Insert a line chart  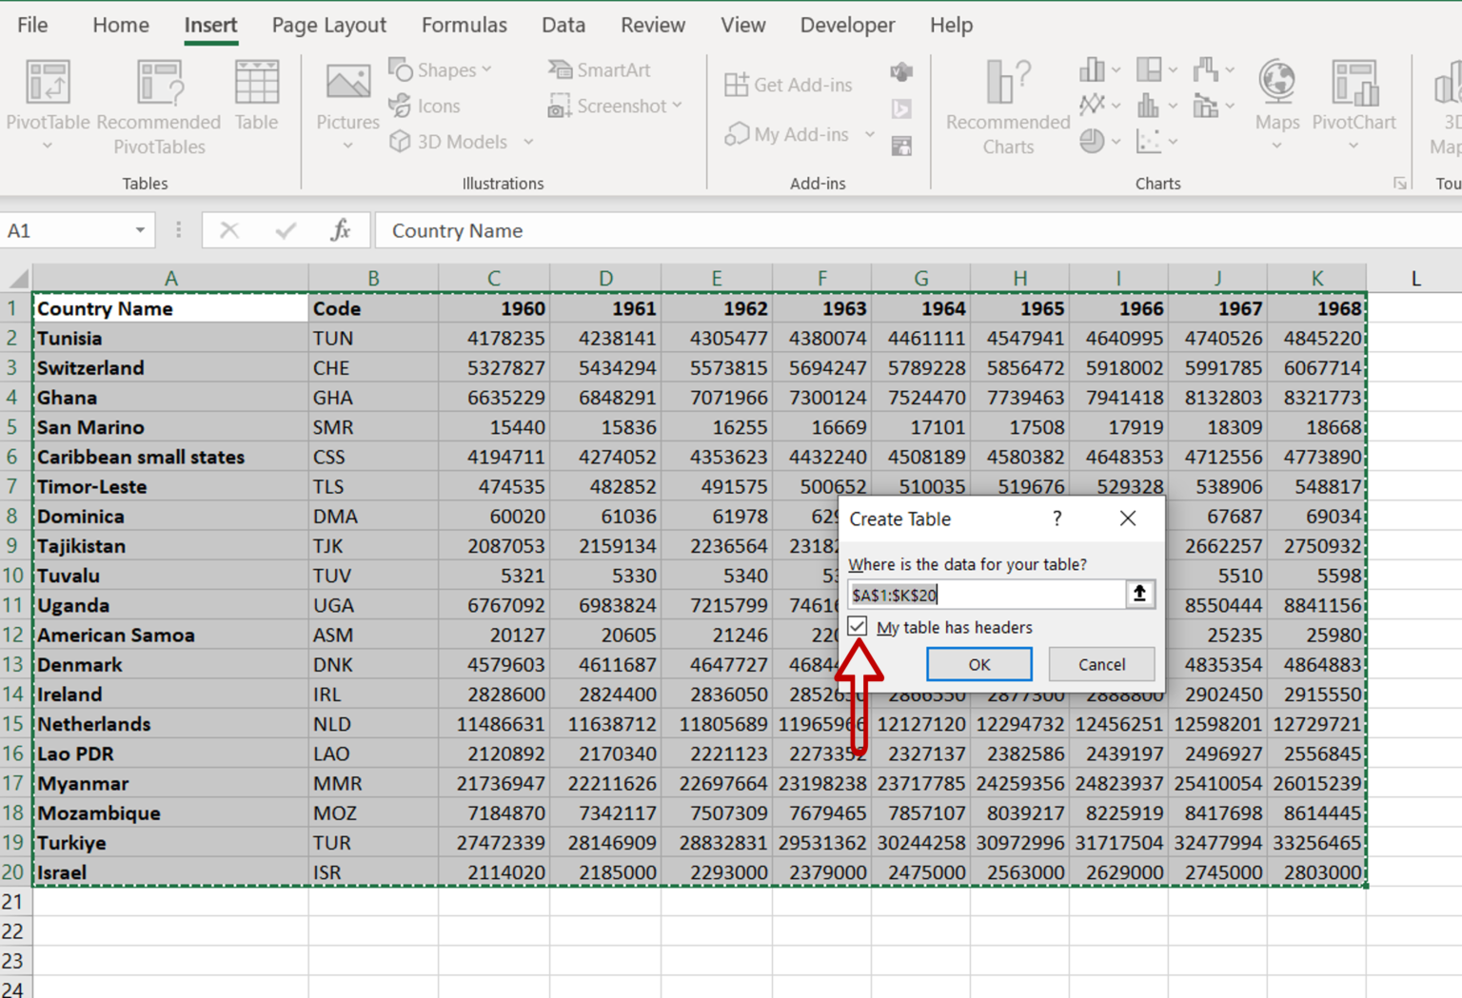coord(1092,105)
